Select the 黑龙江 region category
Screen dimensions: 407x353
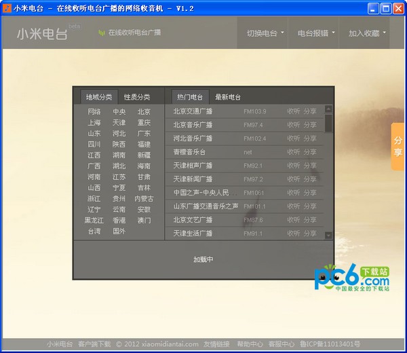(x=94, y=220)
